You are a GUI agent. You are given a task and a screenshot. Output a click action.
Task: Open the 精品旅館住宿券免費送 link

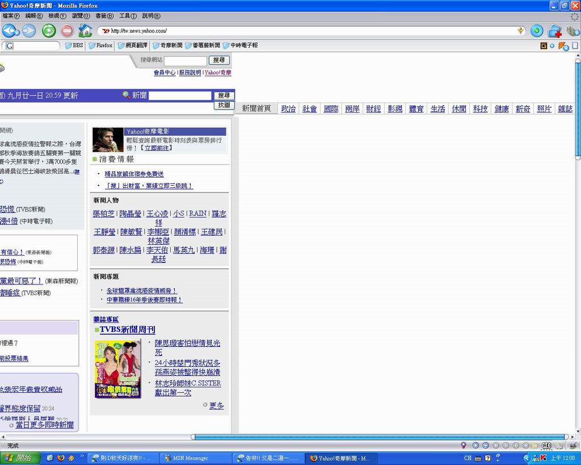[134, 174]
